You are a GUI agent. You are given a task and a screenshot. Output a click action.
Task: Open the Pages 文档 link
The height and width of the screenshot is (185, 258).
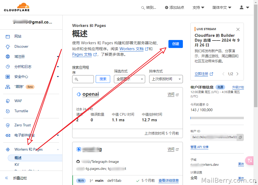pyautogui.click(x=82, y=54)
